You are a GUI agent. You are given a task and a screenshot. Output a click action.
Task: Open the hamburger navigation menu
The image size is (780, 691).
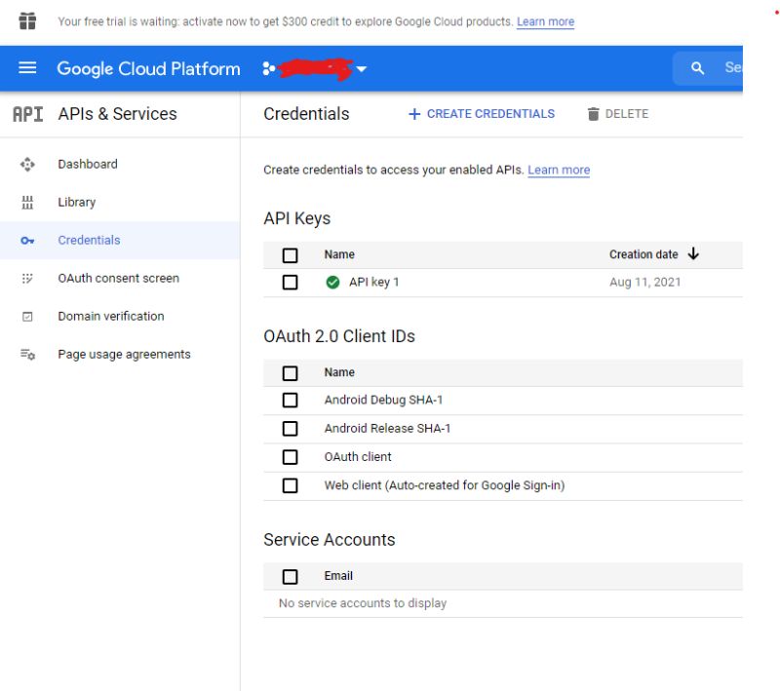click(x=27, y=67)
